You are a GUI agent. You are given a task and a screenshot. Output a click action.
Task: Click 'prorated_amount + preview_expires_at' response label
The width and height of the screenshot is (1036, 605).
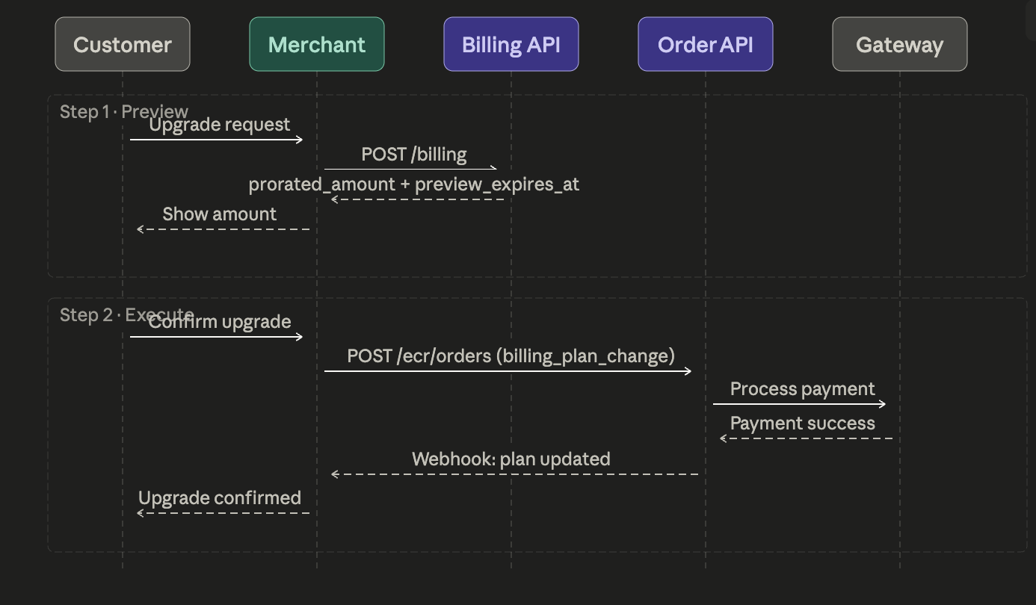[x=414, y=184]
